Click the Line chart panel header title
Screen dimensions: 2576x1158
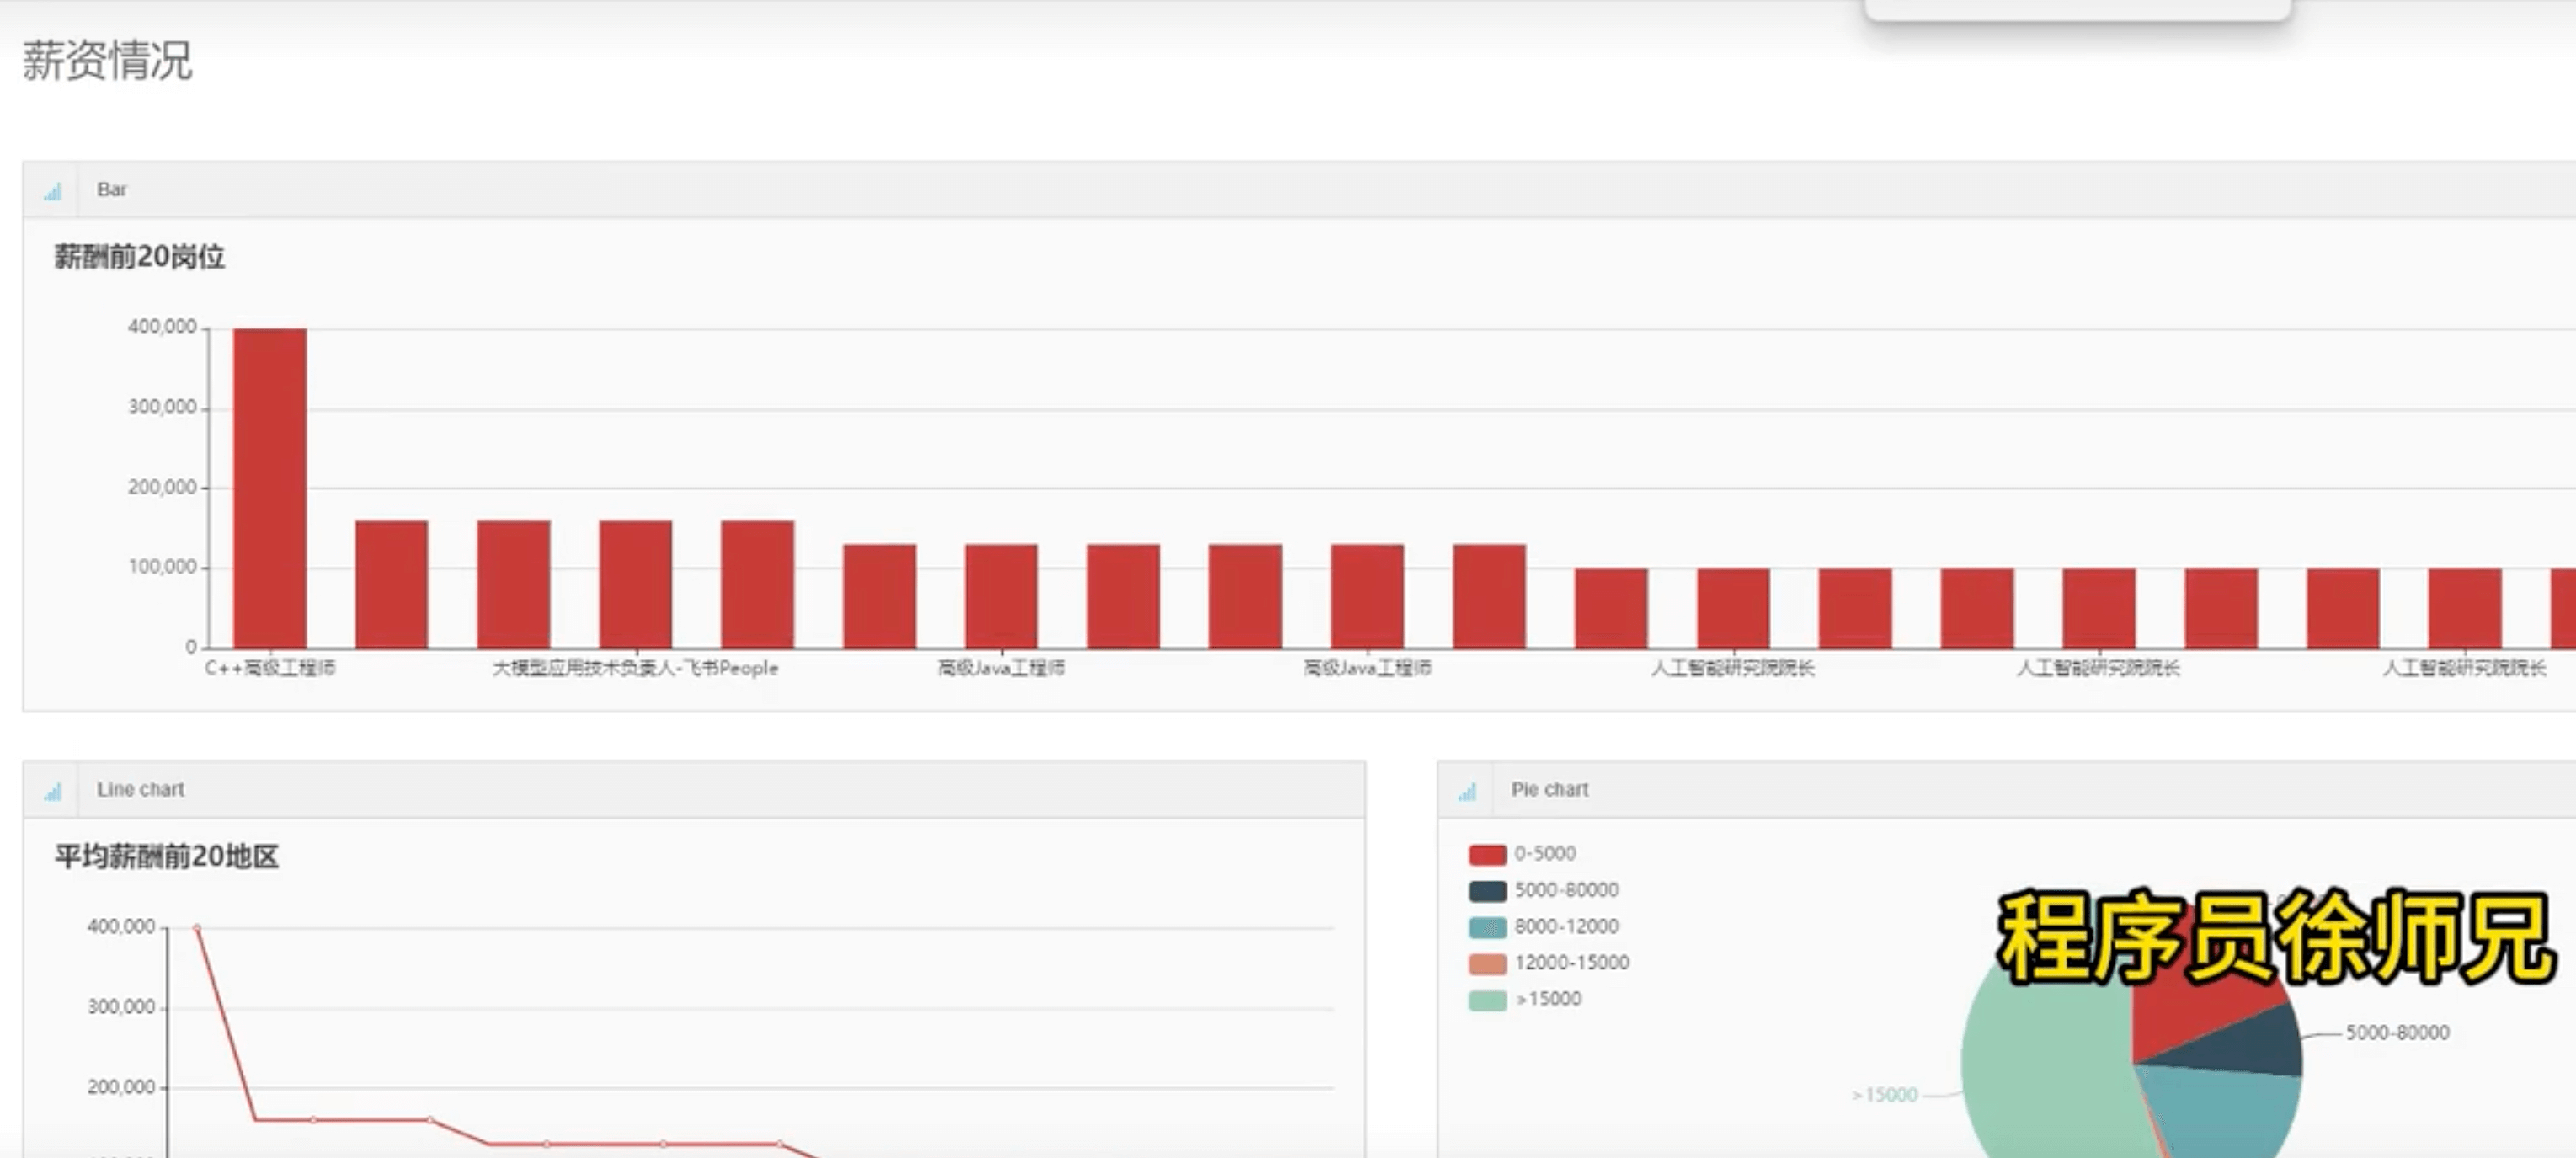(x=141, y=789)
